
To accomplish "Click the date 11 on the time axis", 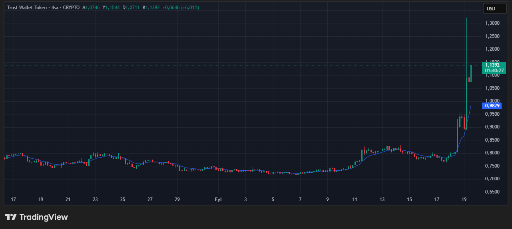I will 355,199.
